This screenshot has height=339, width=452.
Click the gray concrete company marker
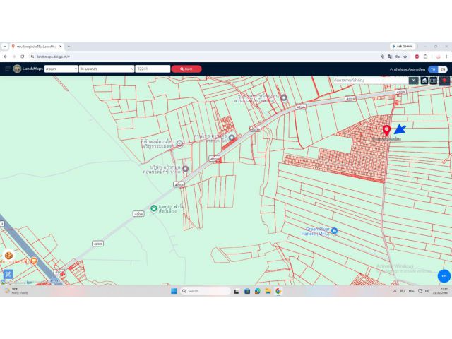pyautogui.click(x=185, y=169)
